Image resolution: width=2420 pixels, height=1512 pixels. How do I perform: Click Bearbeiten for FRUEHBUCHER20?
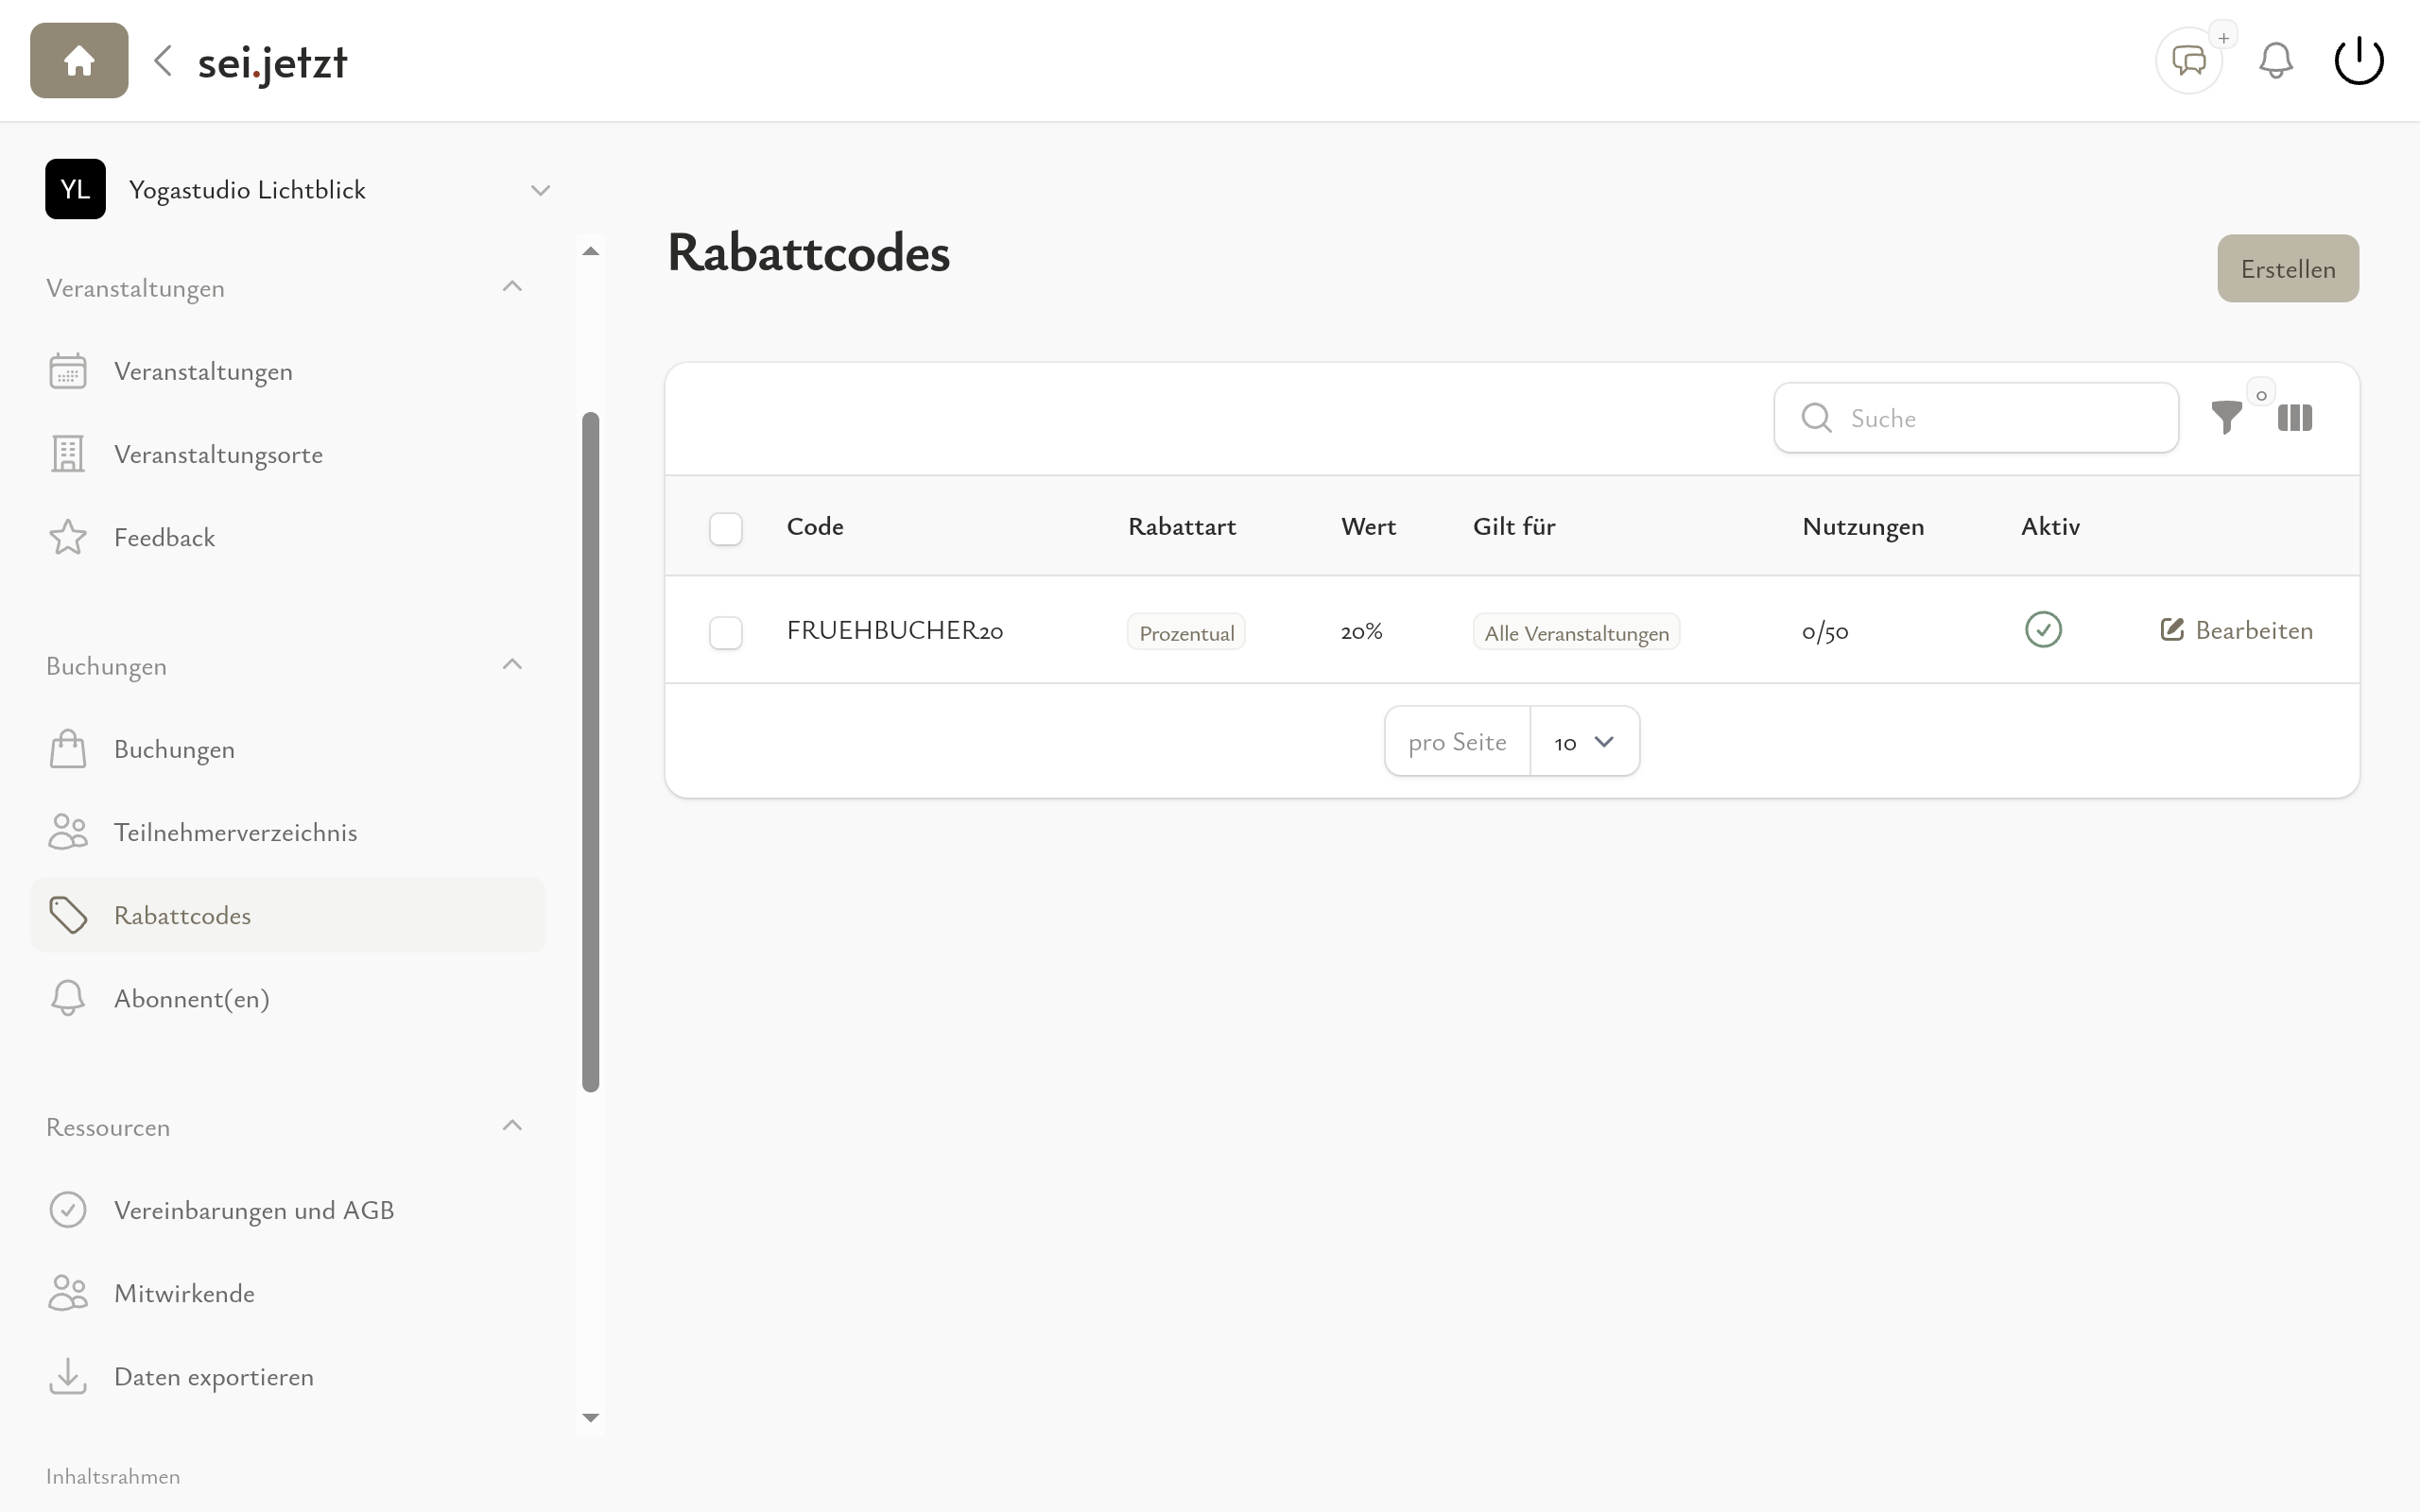click(2237, 630)
